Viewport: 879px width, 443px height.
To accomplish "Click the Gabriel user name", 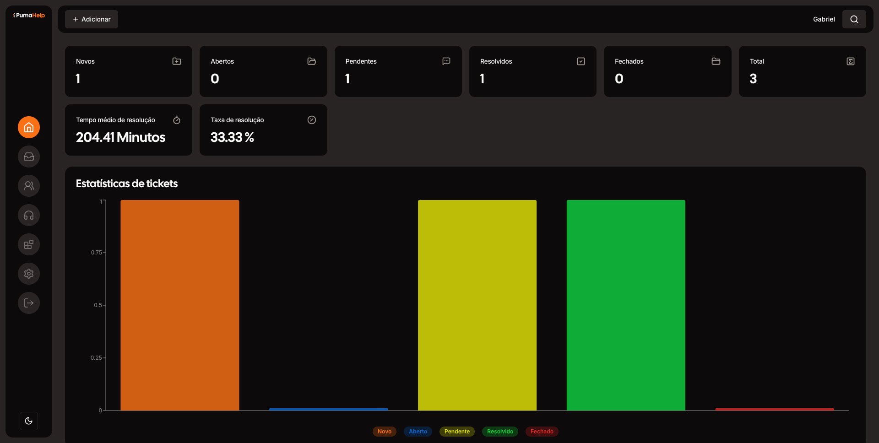I will click(824, 19).
